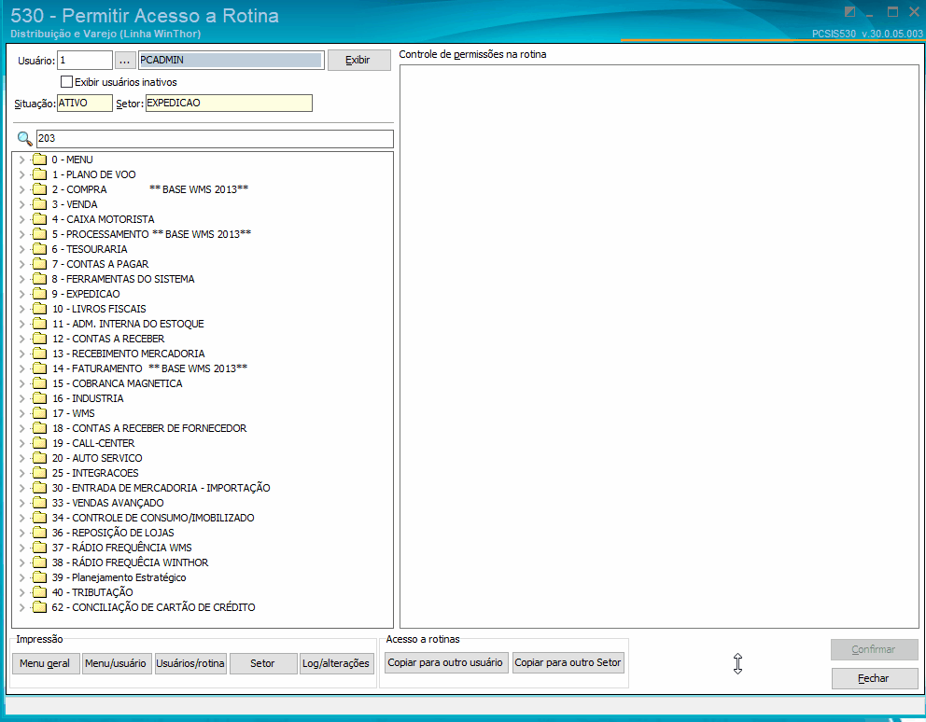Click the Menu geral print button
The height and width of the screenshot is (722, 926).
click(x=45, y=663)
